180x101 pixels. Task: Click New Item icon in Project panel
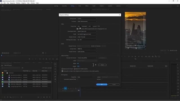(47, 97)
